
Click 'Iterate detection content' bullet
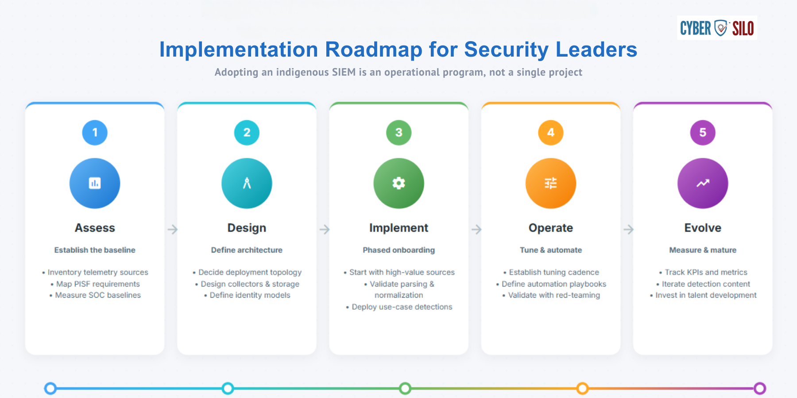tap(703, 284)
